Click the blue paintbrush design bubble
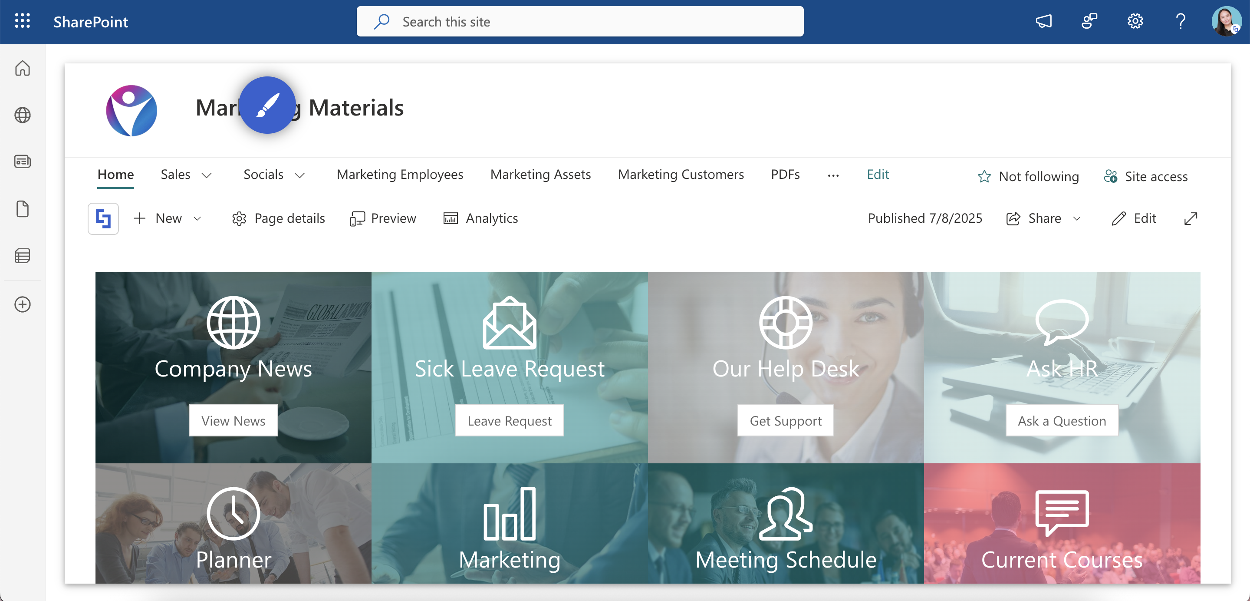1250x601 pixels. click(x=267, y=105)
